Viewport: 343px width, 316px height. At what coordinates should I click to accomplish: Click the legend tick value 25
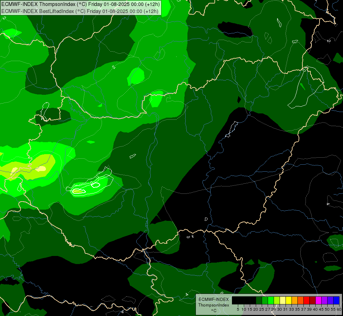pos(262,309)
